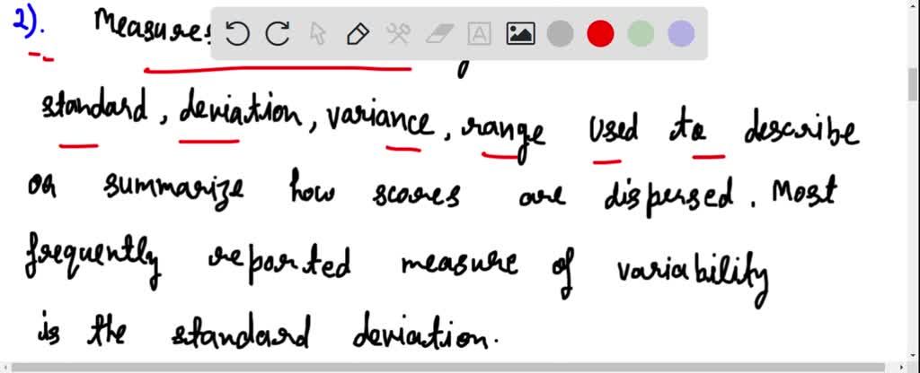Click the handwritten word "frequently"
This screenshot has height=373, width=920.
click(93, 262)
